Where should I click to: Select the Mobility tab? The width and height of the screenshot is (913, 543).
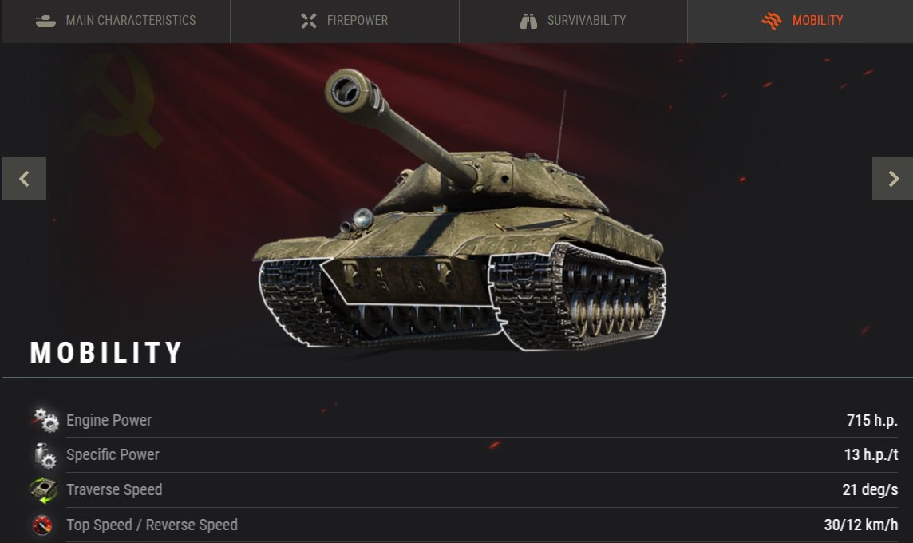coord(800,21)
